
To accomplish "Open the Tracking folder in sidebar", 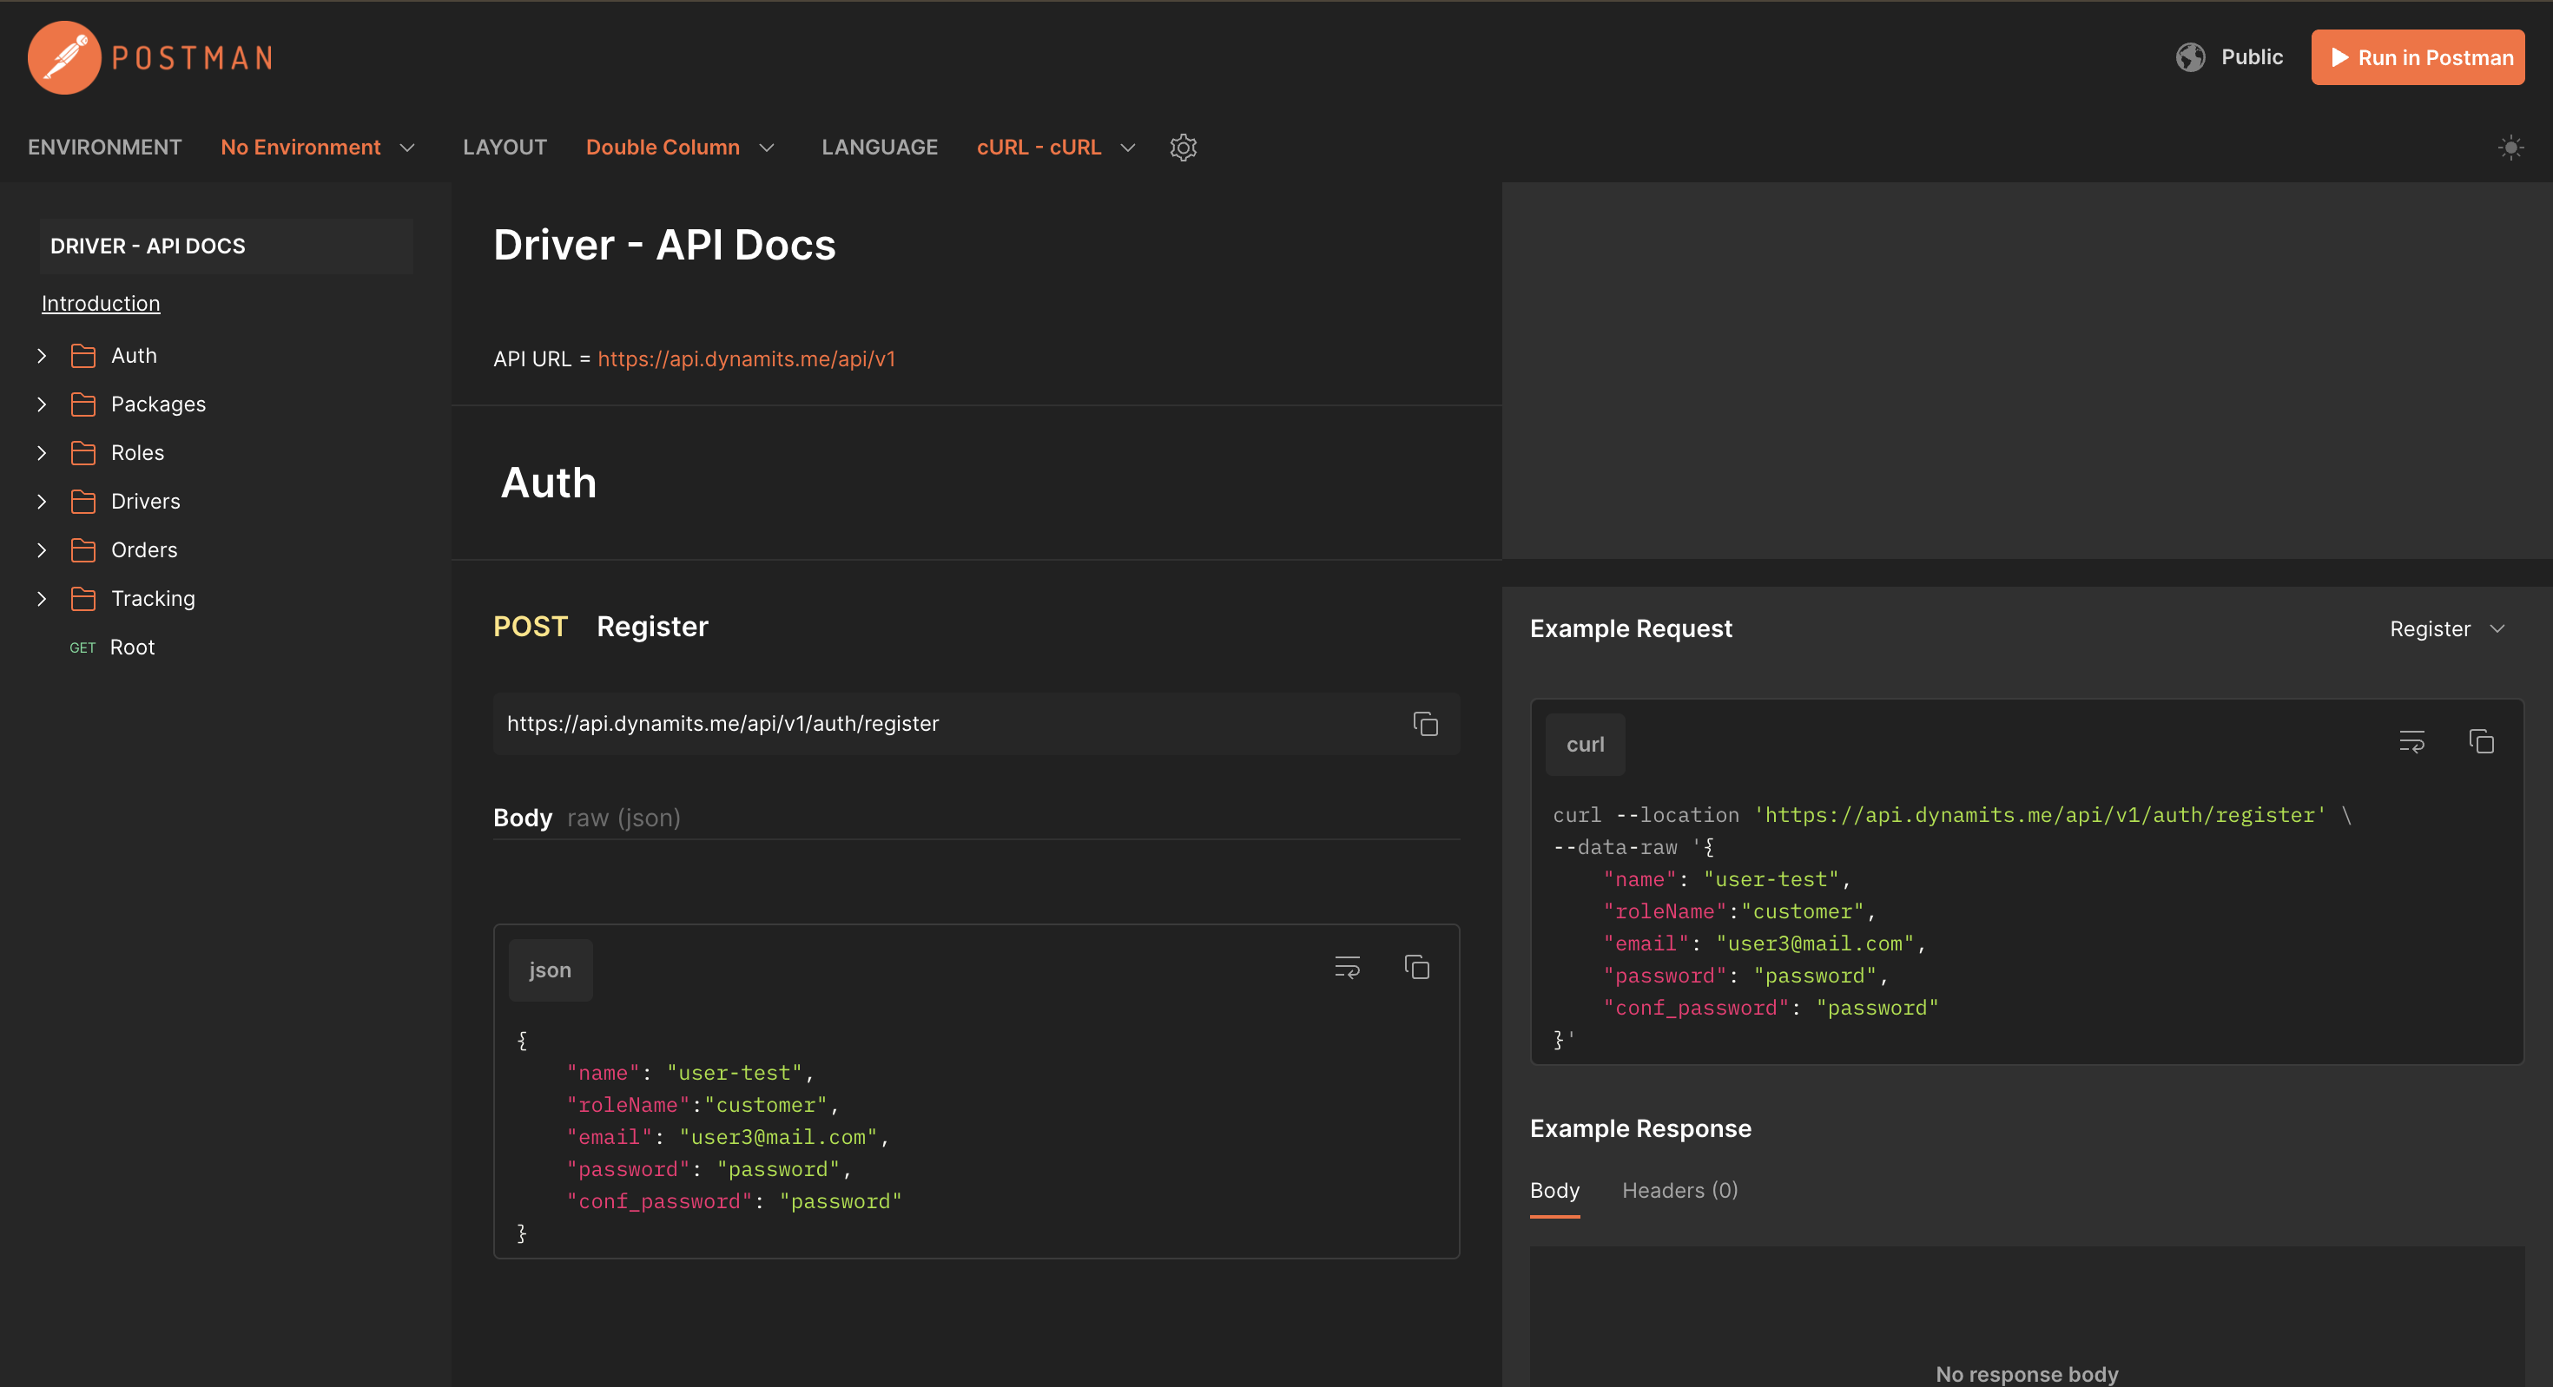I will pos(153,598).
